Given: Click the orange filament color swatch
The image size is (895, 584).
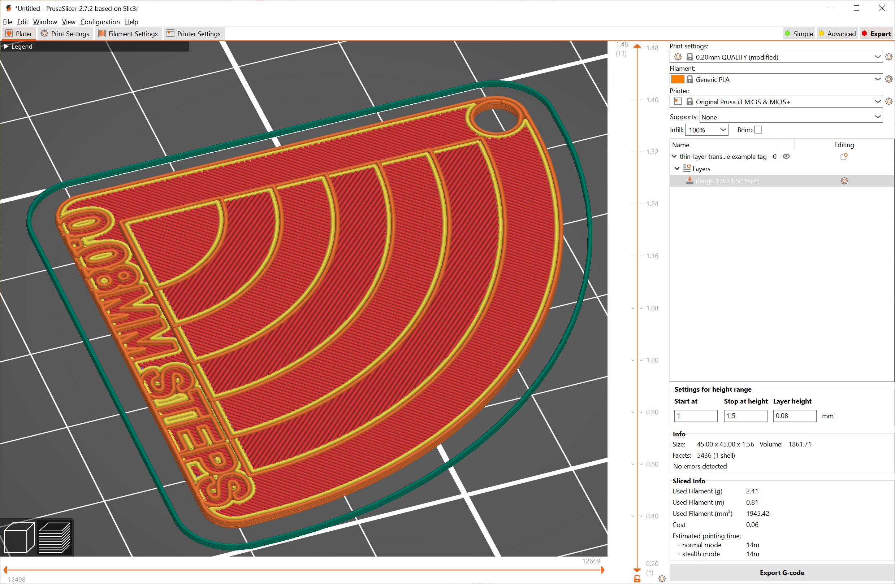Looking at the screenshot, I should pos(678,79).
